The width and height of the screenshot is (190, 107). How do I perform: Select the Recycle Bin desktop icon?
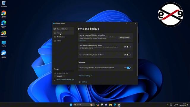[4, 4]
